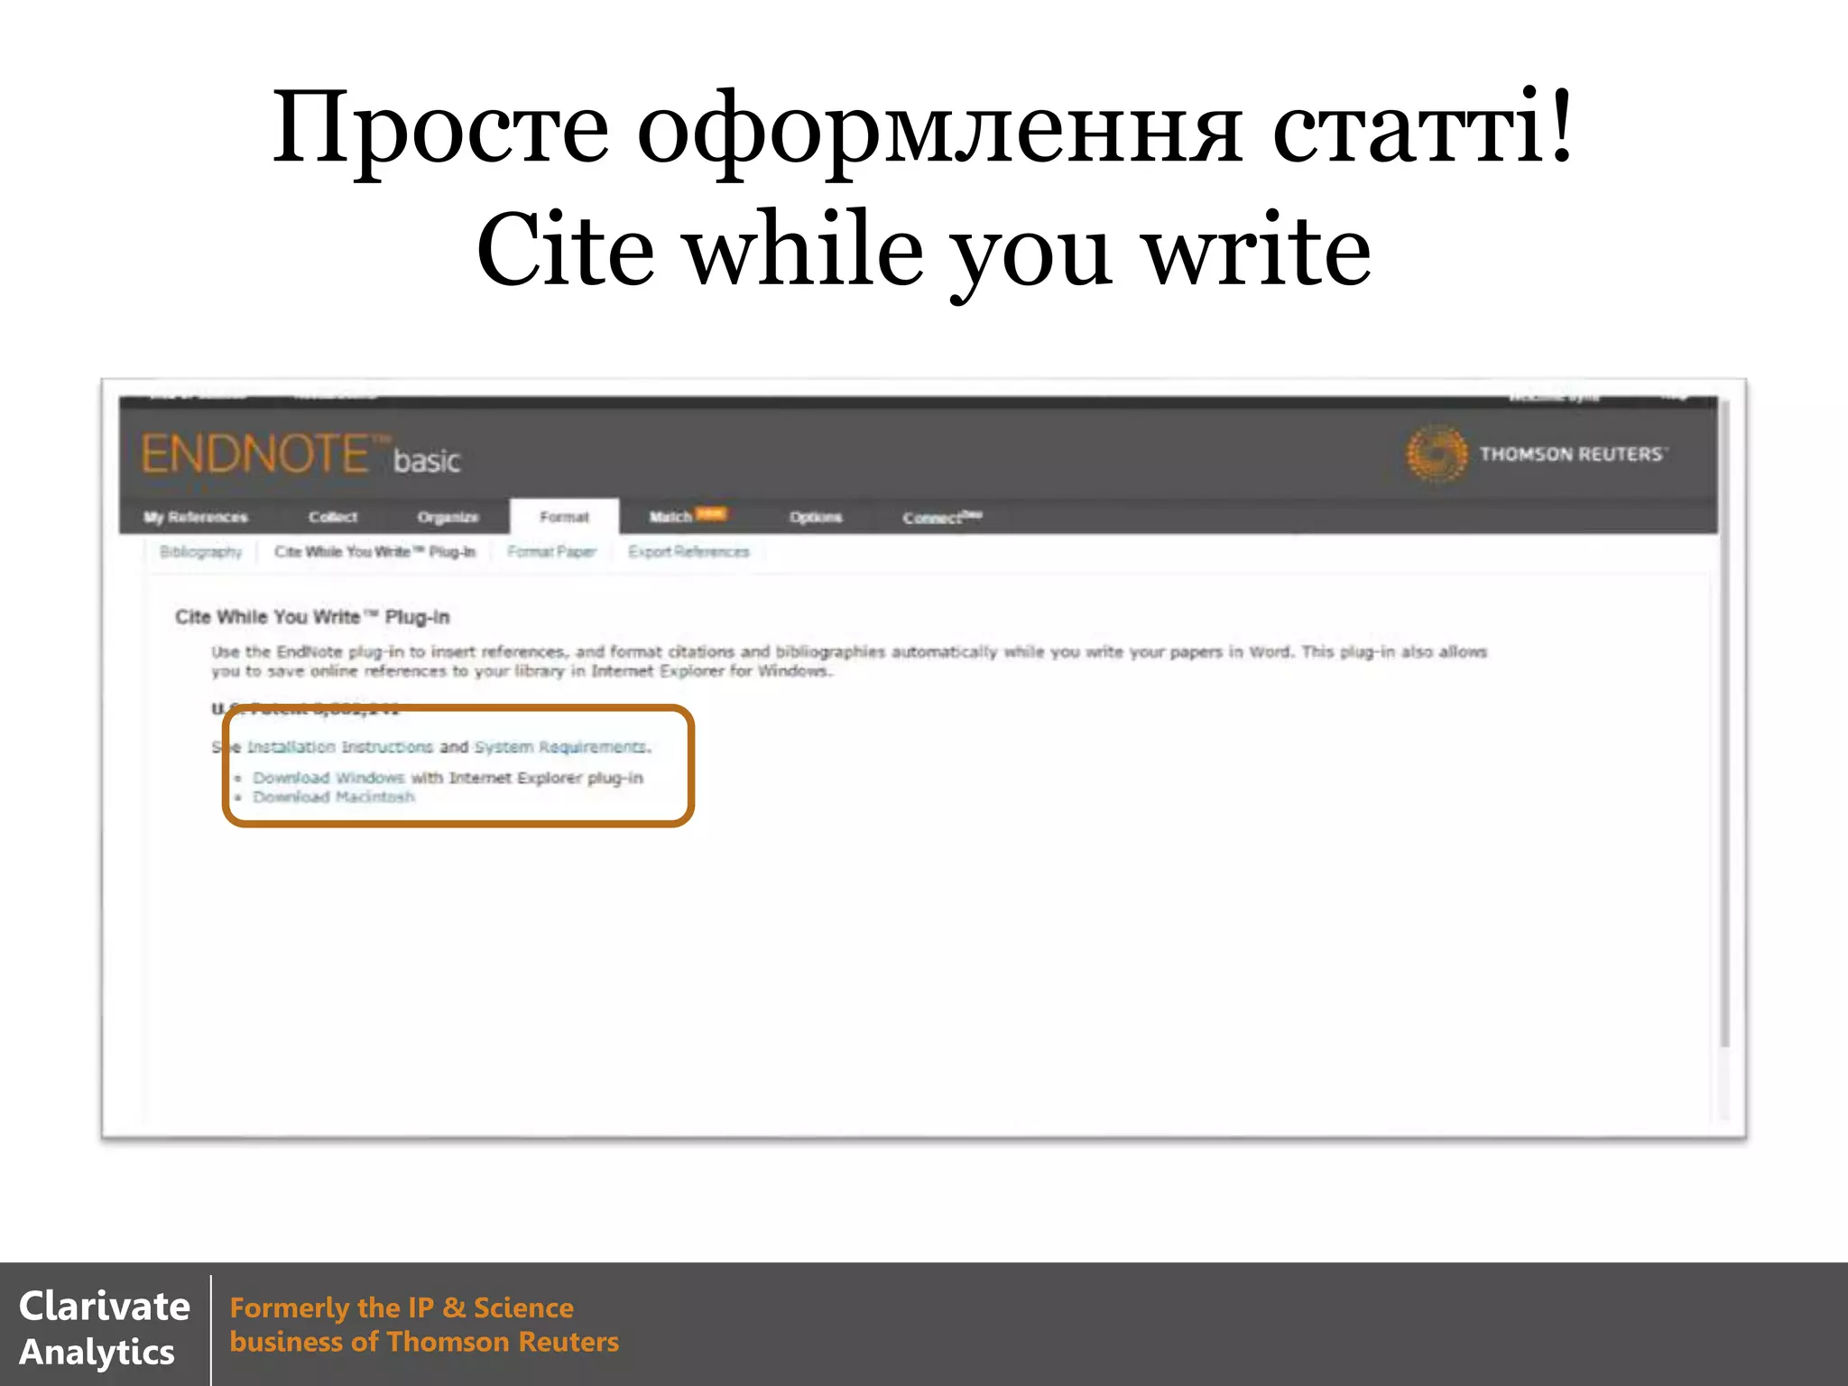Image resolution: width=1848 pixels, height=1386 pixels.
Task: Switch to the Collect tab
Action: pos(333,517)
